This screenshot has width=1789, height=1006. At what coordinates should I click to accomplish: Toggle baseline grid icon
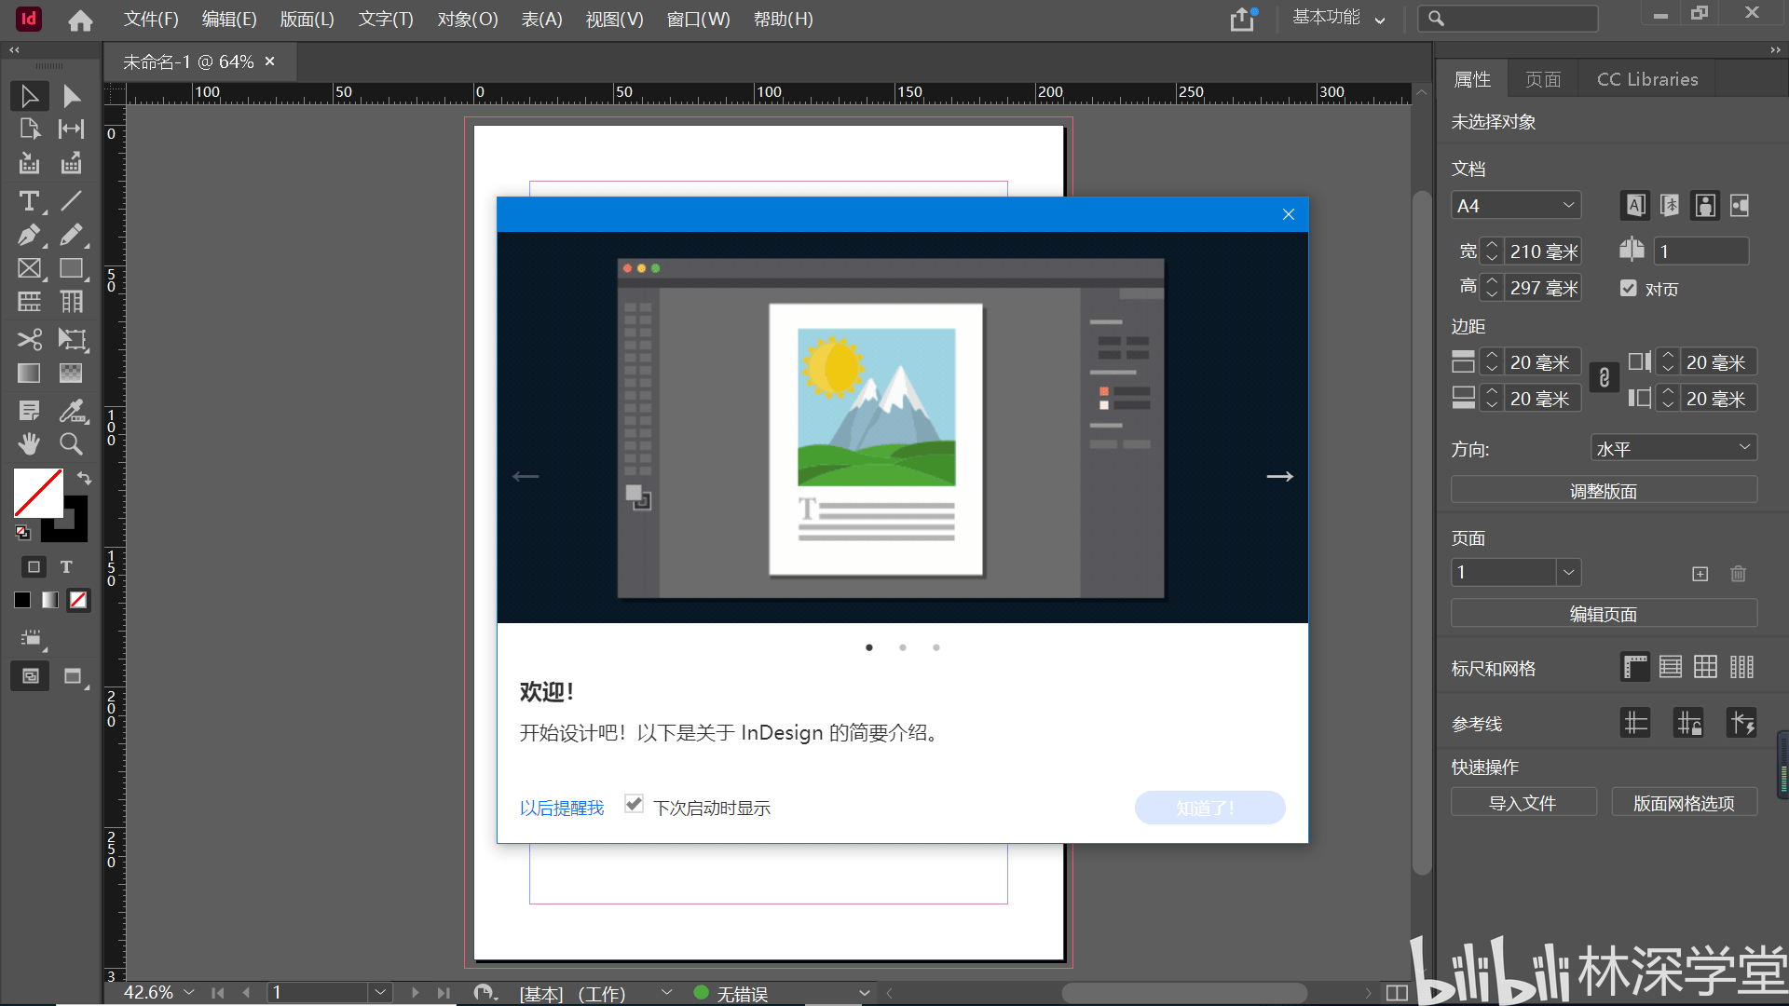1671,667
